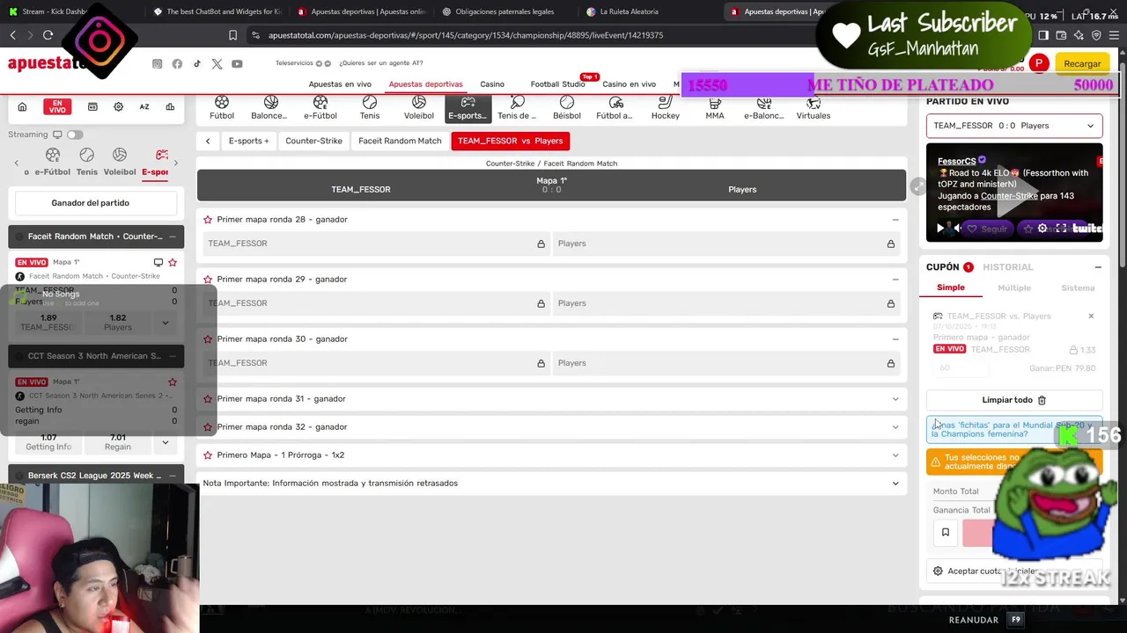The width and height of the screenshot is (1127, 633).
Task: Switch to Sistema coupon tab
Action: (1078, 288)
